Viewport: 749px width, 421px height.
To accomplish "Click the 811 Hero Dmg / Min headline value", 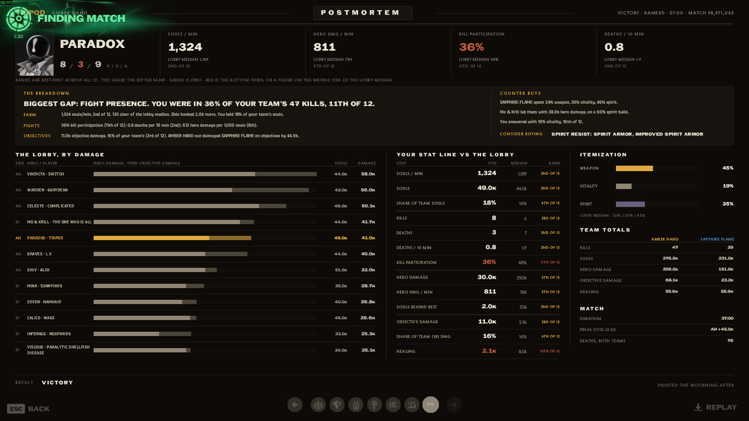I will coord(325,47).
